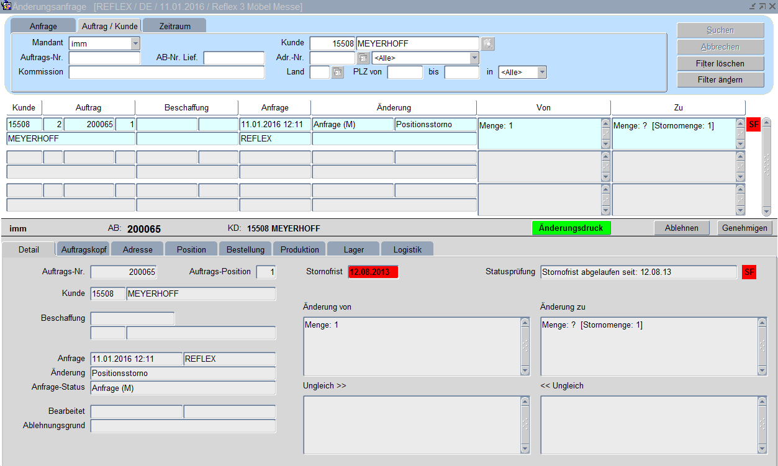Click the red SF flag in the first table row
Viewport: 778px width, 466px height.
coord(754,125)
